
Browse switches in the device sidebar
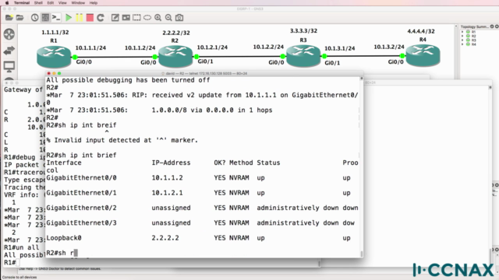(x=9, y=50)
